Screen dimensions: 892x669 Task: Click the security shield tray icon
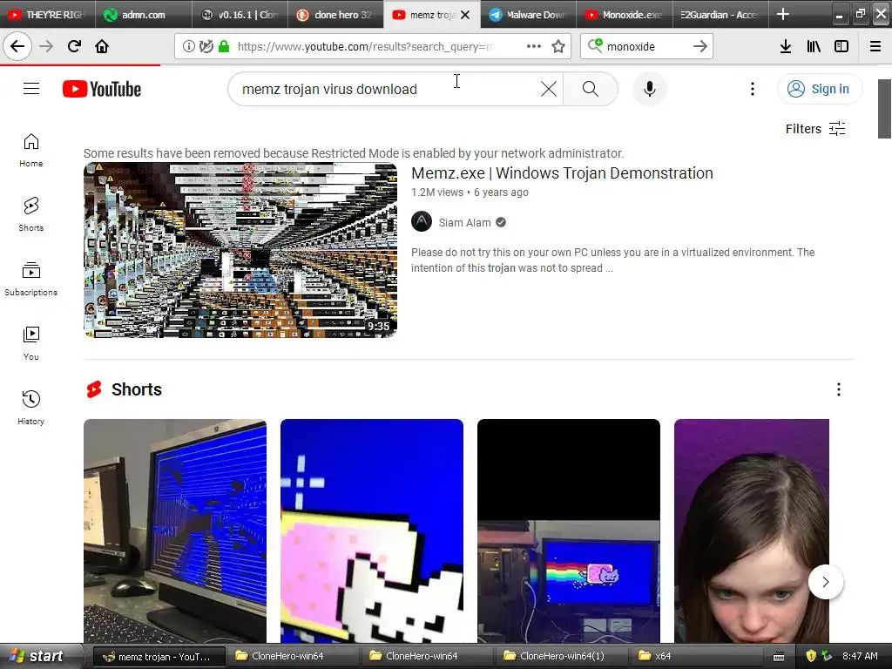[x=811, y=656]
